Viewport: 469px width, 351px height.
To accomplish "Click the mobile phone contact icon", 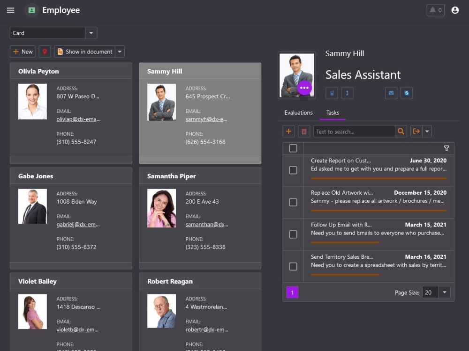I will click(332, 93).
